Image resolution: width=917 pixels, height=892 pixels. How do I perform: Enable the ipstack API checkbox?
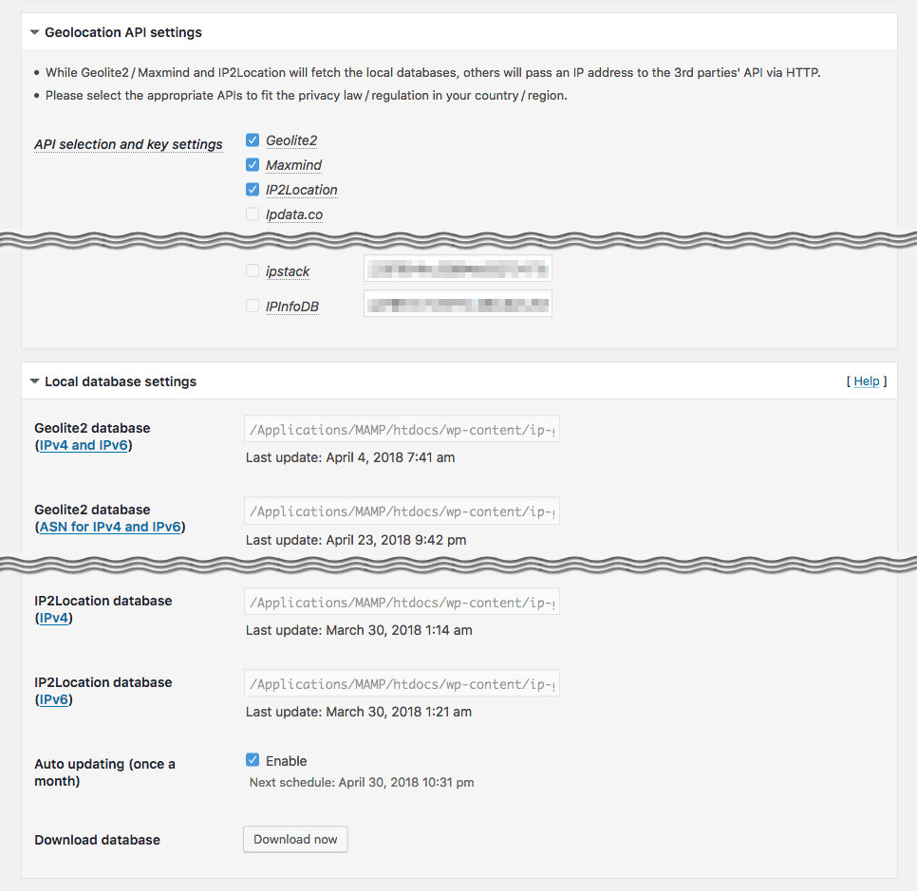point(253,271)
